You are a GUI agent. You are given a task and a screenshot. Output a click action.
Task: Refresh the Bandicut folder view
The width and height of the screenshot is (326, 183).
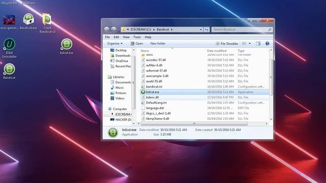pyautogui.click(x=207, y=29)
